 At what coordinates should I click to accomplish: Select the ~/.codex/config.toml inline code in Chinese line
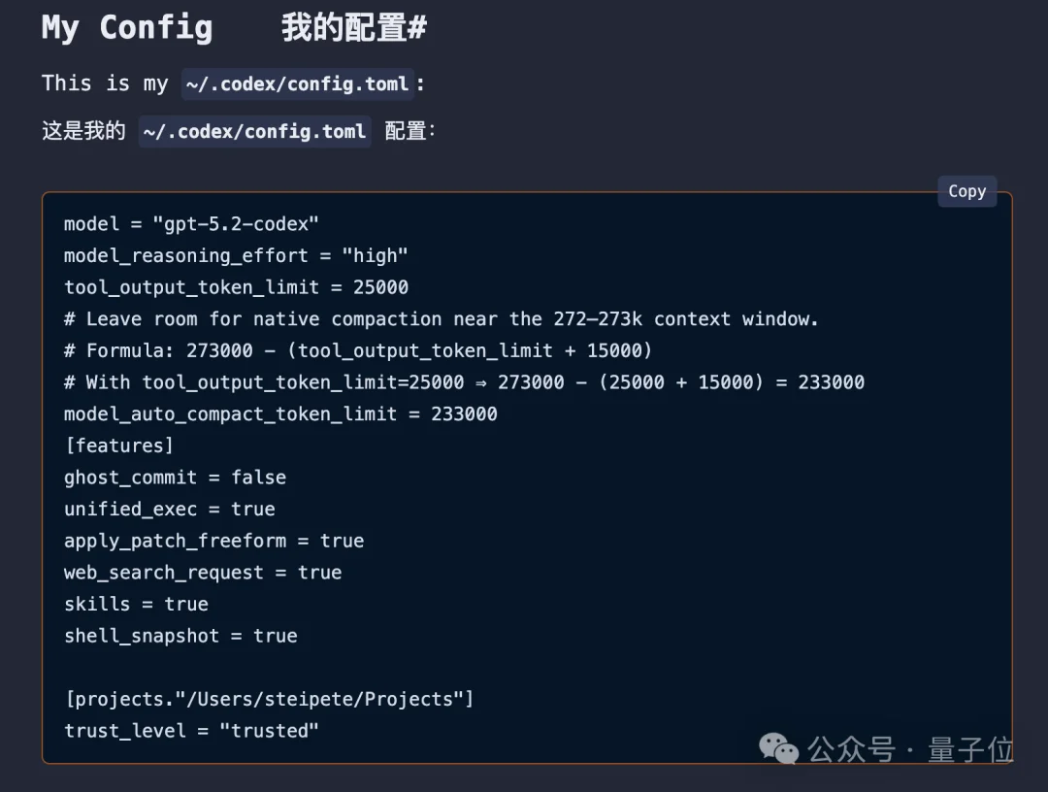pyautogui.click(x=253, y=131)
